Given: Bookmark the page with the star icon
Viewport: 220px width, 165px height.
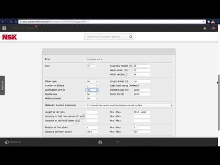Looking at the screenshot, I should 203,22.
